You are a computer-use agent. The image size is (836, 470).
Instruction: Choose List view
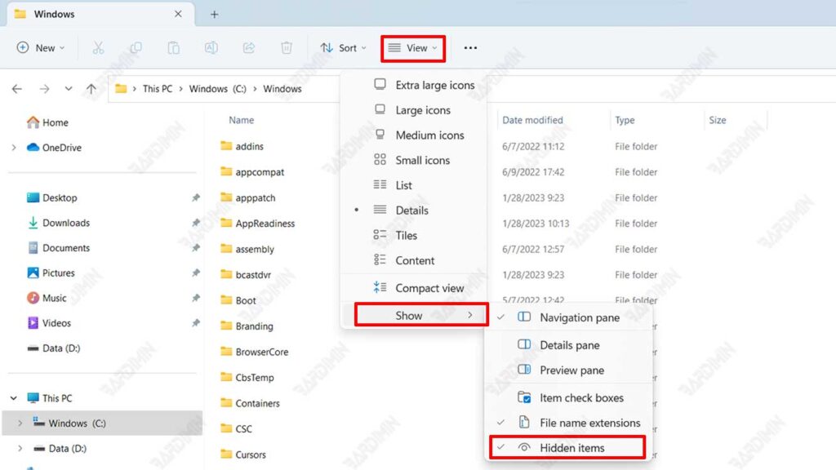(x=414, y=185)
